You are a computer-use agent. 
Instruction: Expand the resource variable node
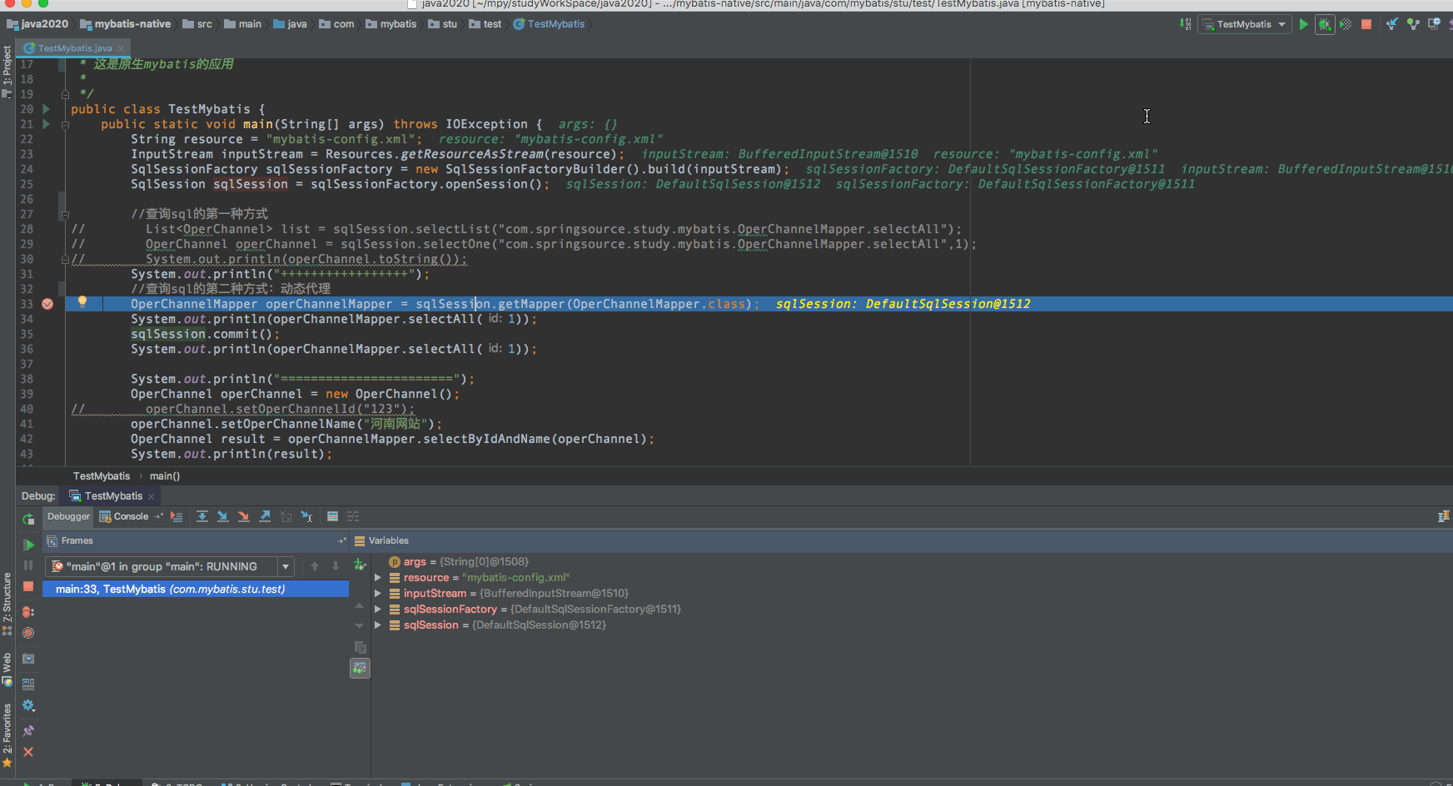coord(378,577)
